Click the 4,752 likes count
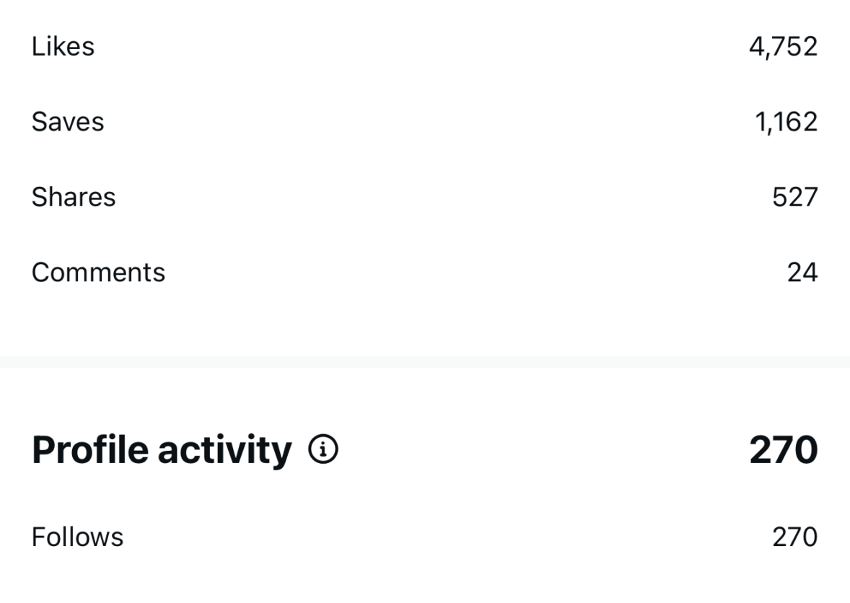Screen dimensions: 850x603 click(783, 47)
